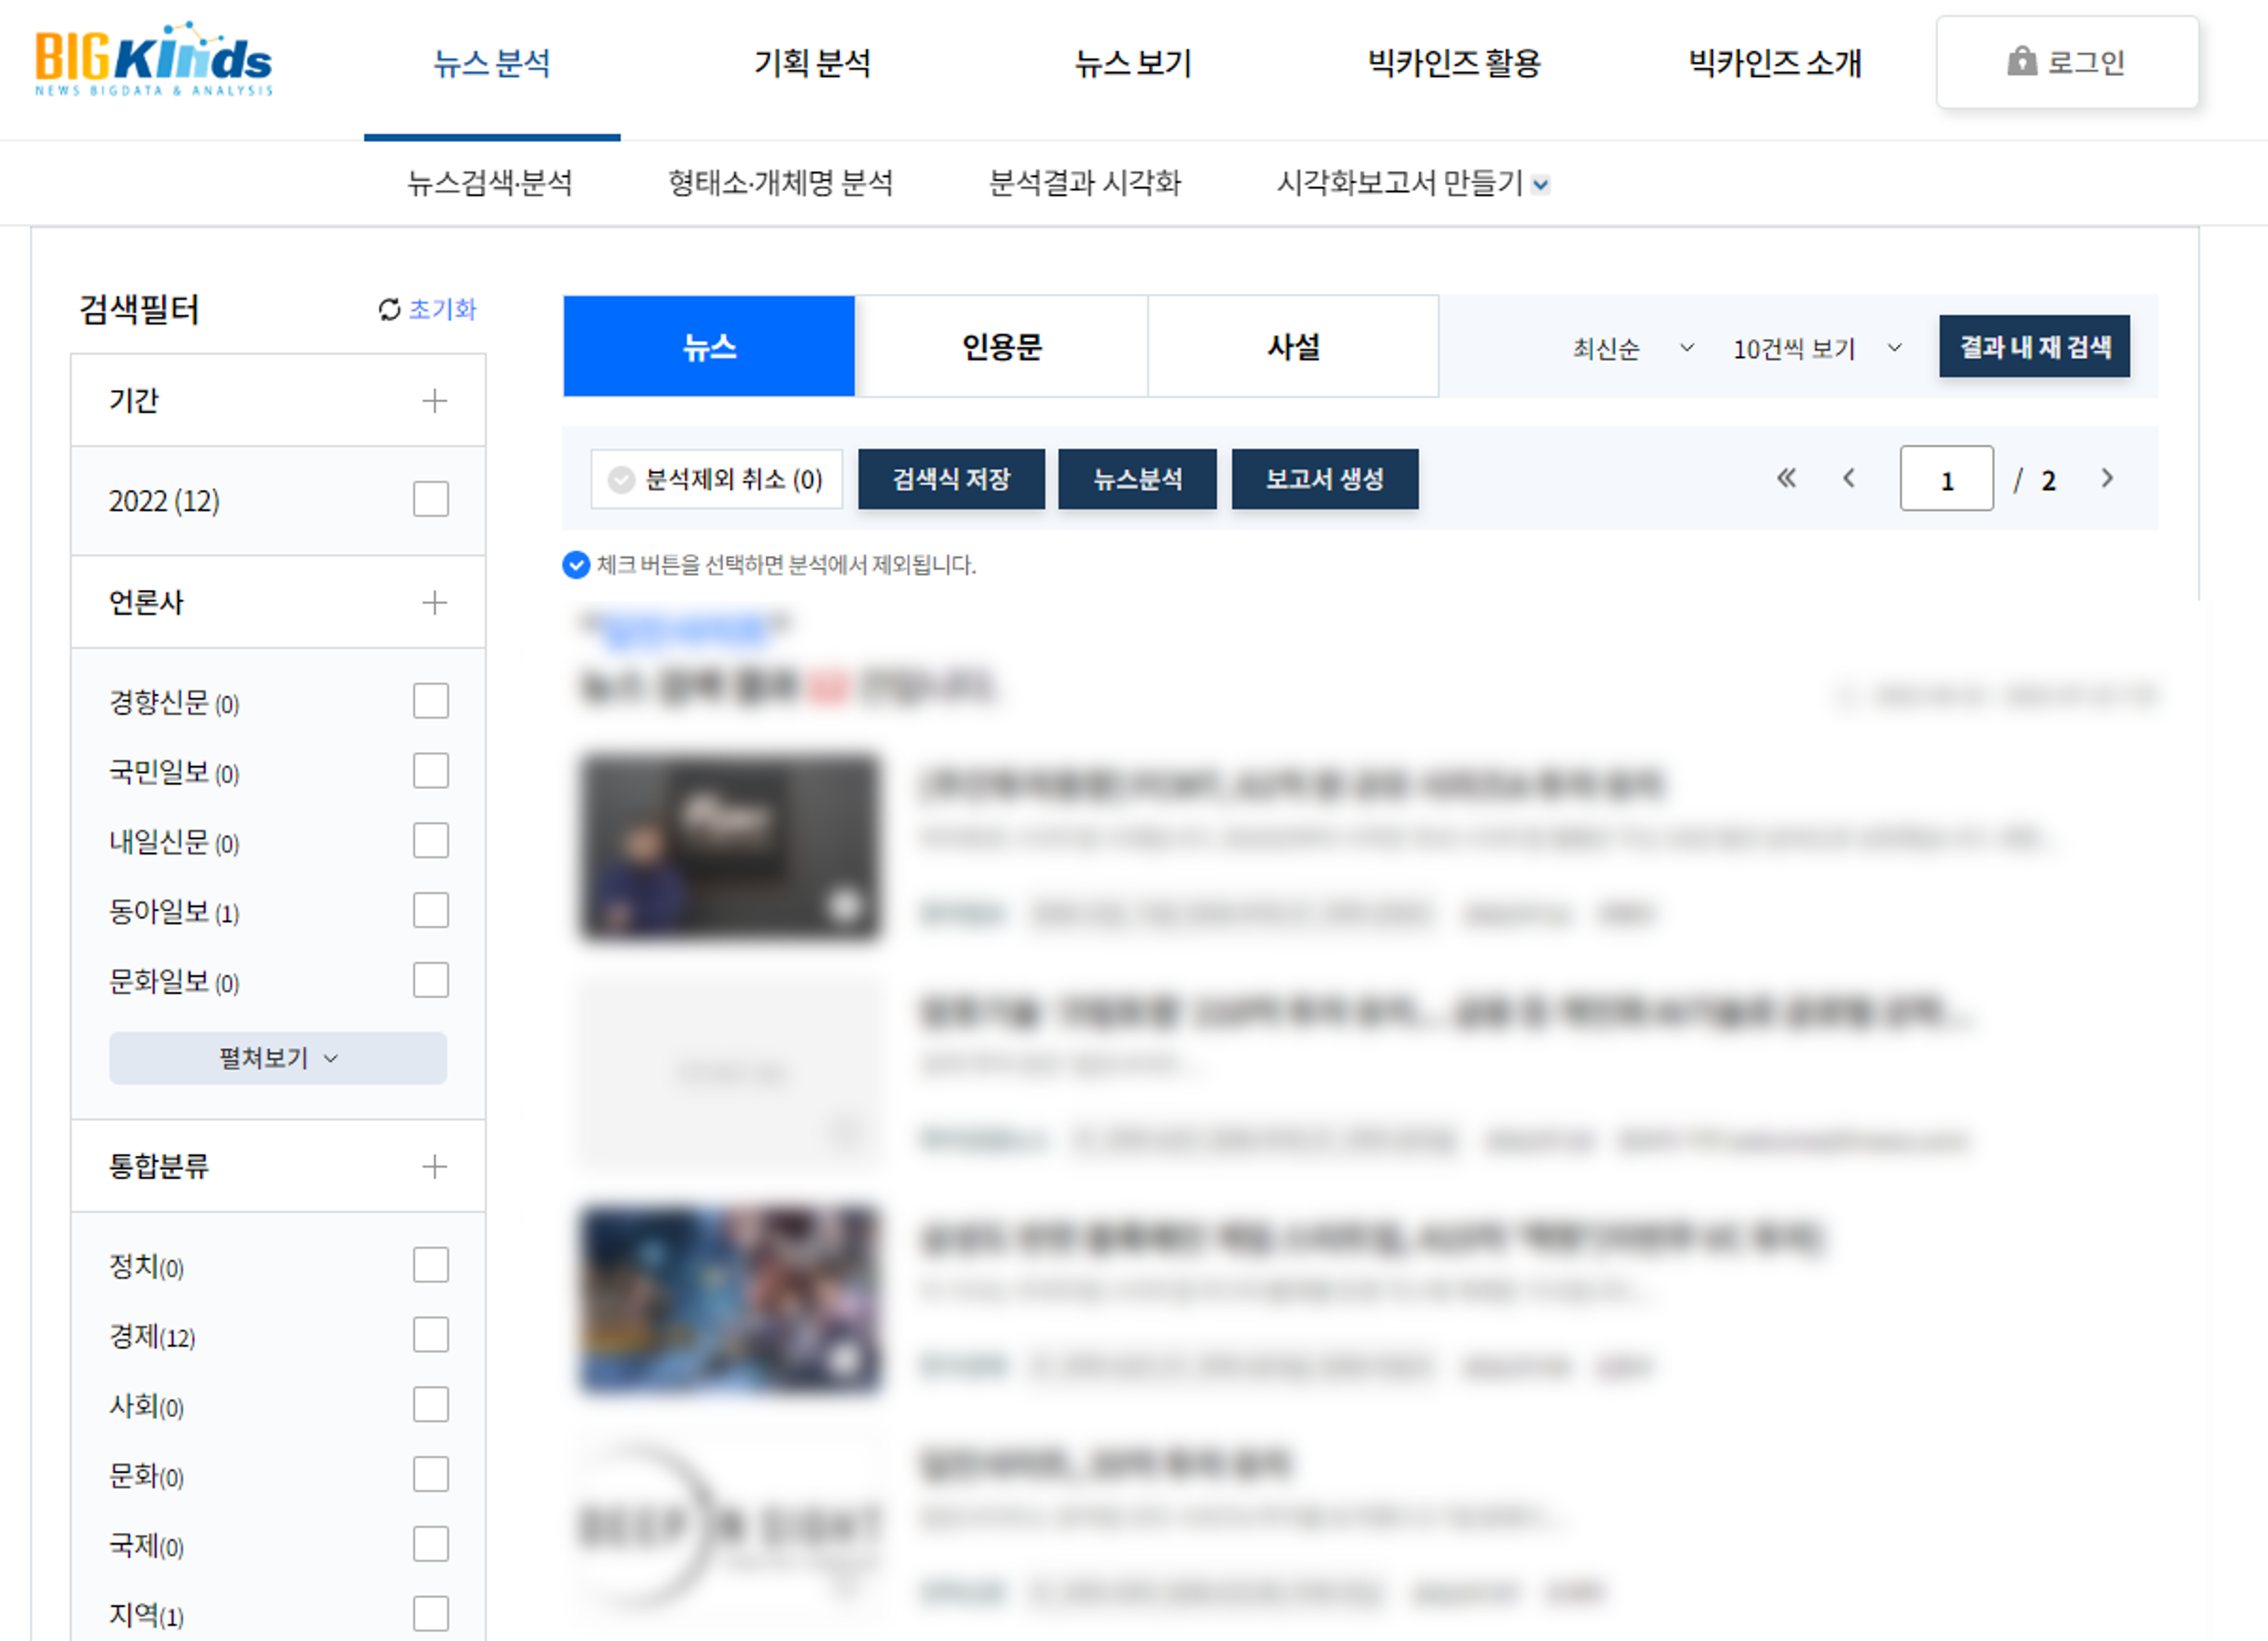Expand 통합분류 filter plus icon
Image resolution: width=2268 pixels, height=1641 pixels.
pos(434,1167)
